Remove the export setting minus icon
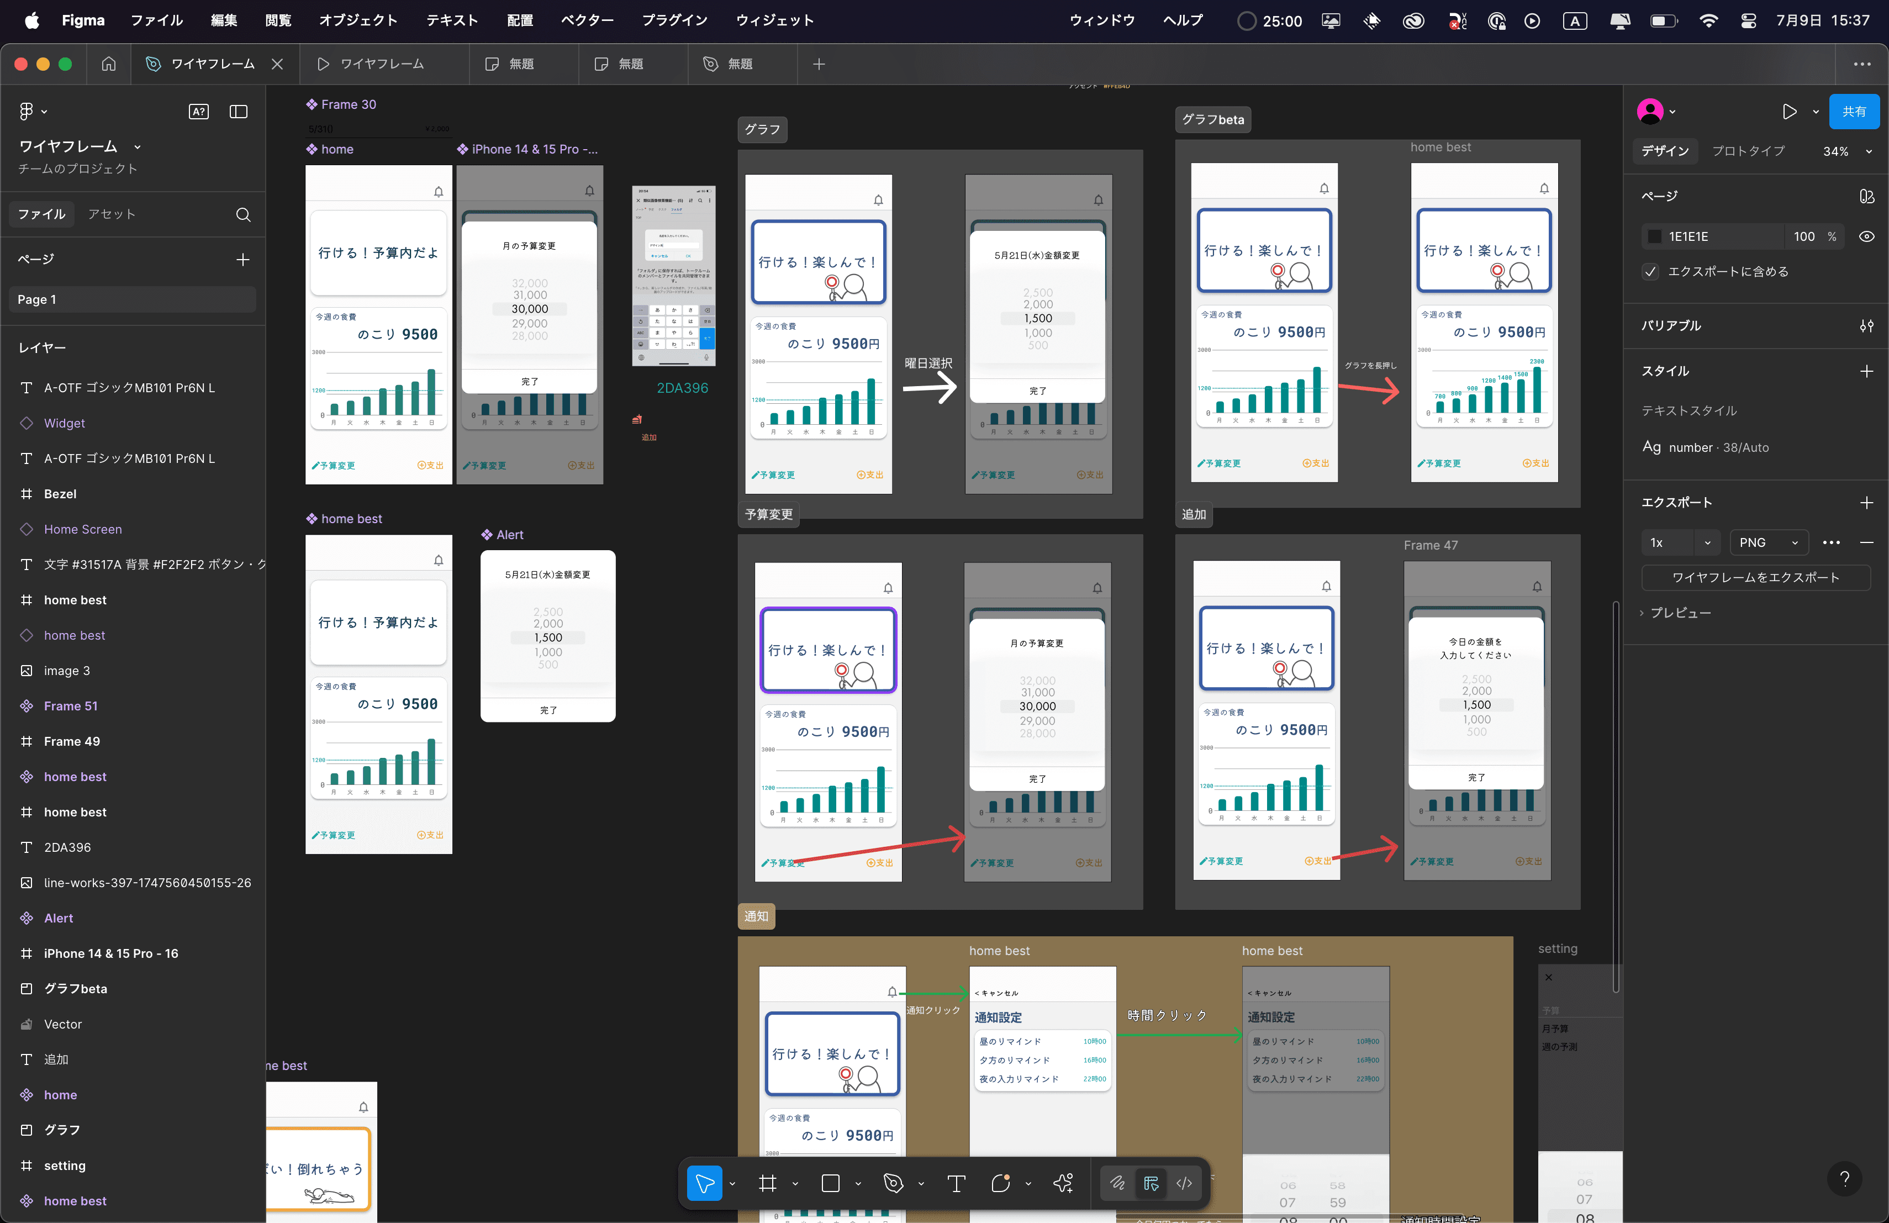1889x1223 pixels. click(x=1867, y=542)
